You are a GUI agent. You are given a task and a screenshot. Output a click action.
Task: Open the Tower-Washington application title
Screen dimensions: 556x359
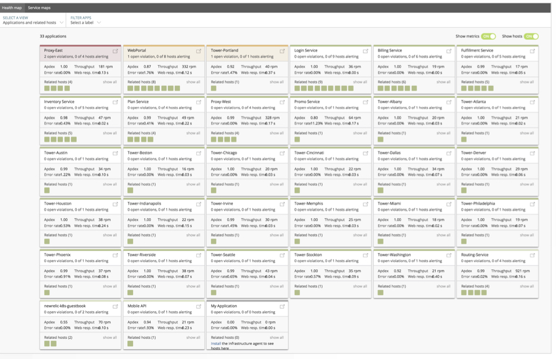point(394,255)
